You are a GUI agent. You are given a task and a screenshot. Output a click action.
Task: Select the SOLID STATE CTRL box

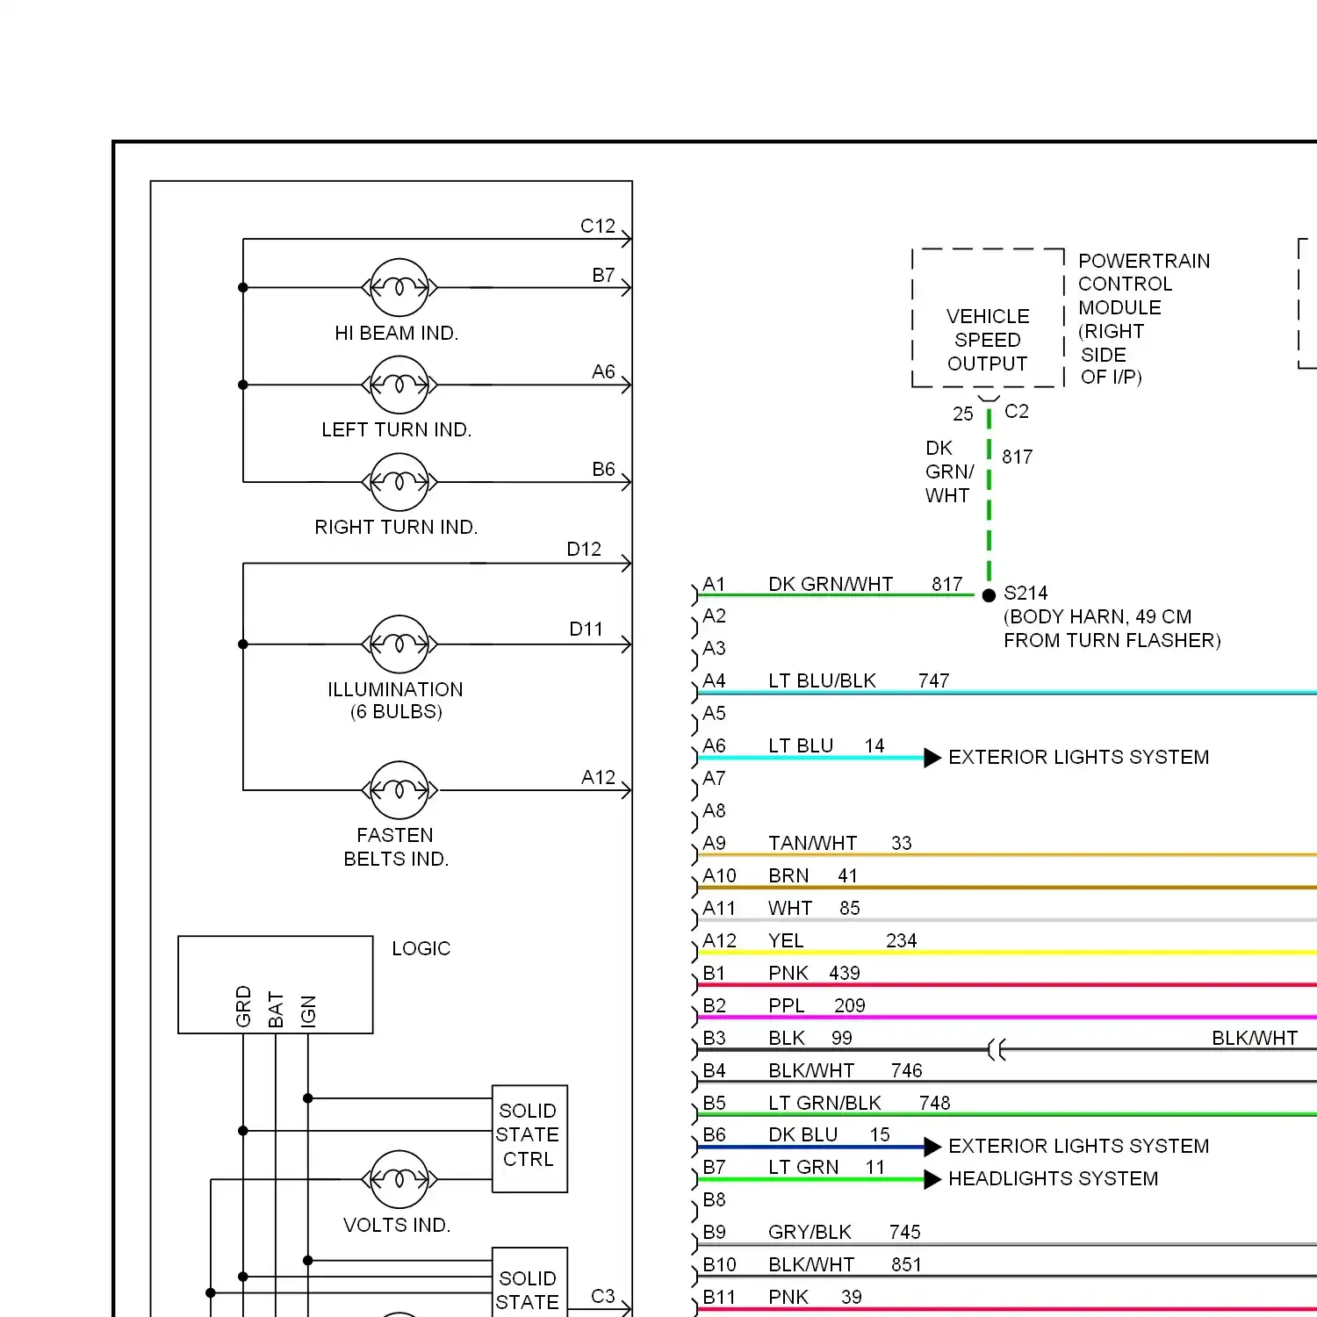click(529, 1139)
